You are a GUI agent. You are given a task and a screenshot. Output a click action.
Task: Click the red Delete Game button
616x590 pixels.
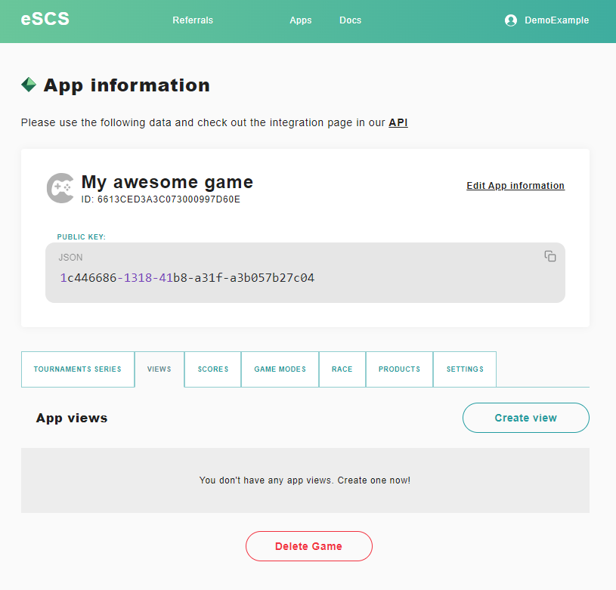[308, 546]
